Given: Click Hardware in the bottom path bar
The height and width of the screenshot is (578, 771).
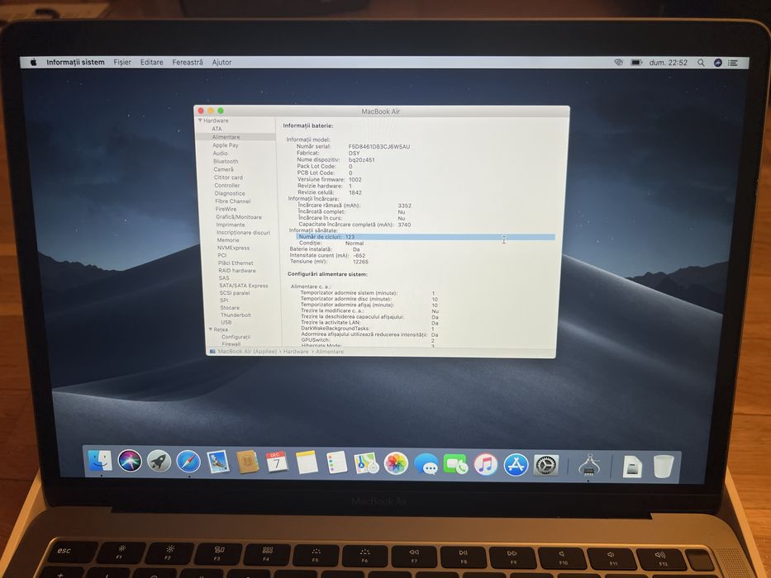Looking at the screenshot, I should 296,352.
